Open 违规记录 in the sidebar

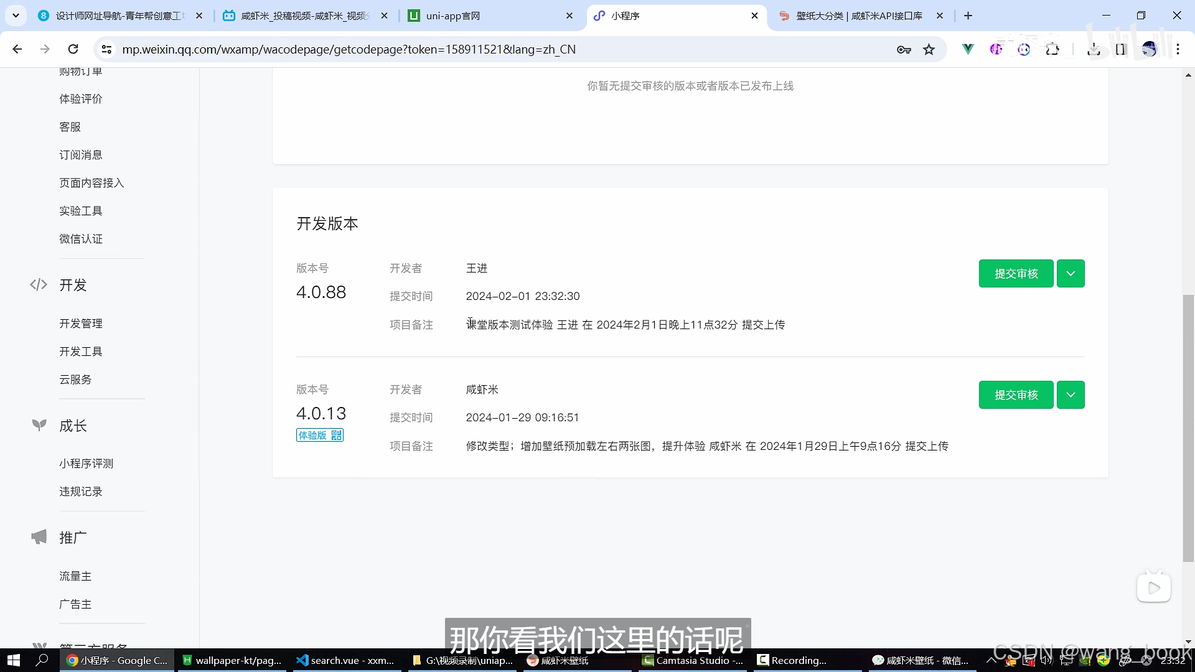coord(81,492)
